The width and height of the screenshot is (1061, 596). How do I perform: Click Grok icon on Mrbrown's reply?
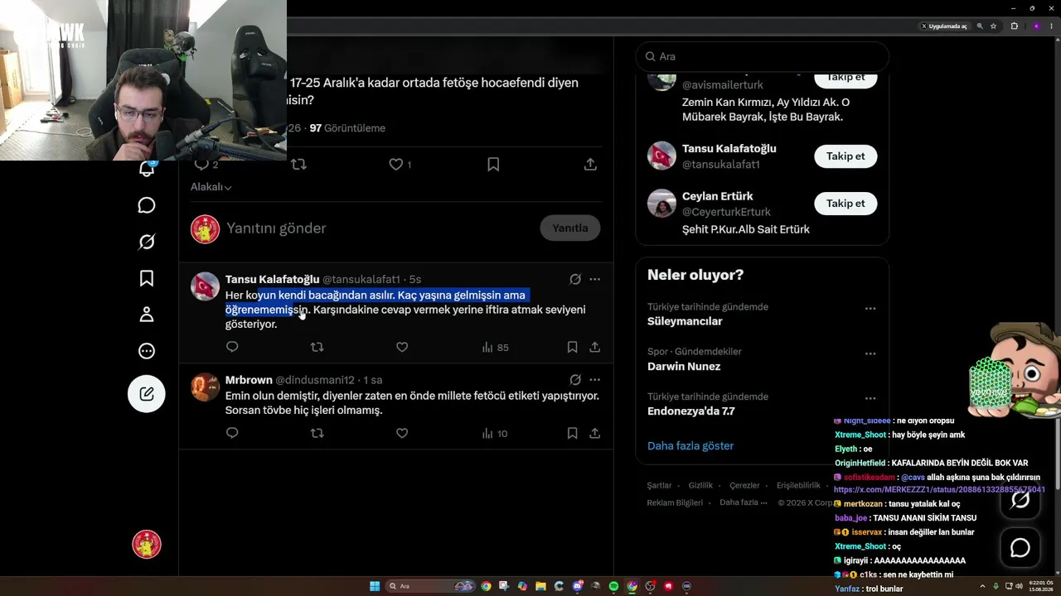(x=575, y=380)
